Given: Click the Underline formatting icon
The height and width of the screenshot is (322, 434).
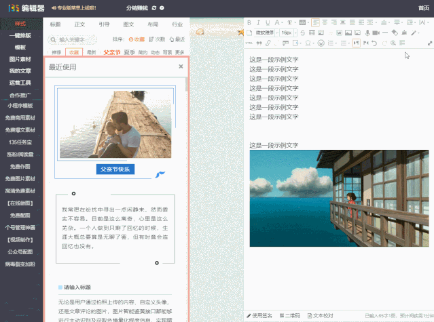Looking at the screenshot, I should pos(268,22).
